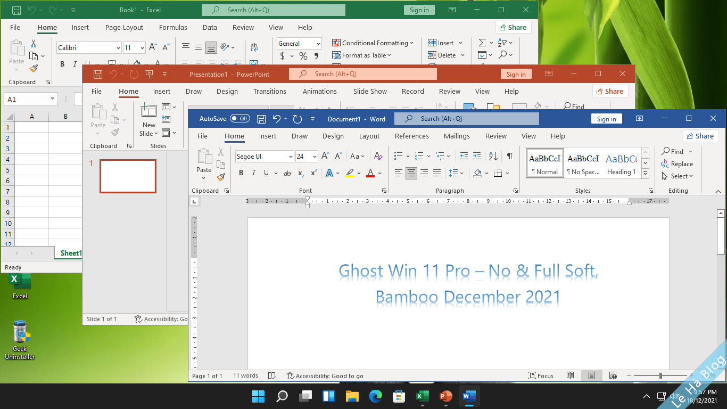This screenshot has width=727, height=409.
Task: Click Sign in button in Word
Action: (x=606, y=119)
